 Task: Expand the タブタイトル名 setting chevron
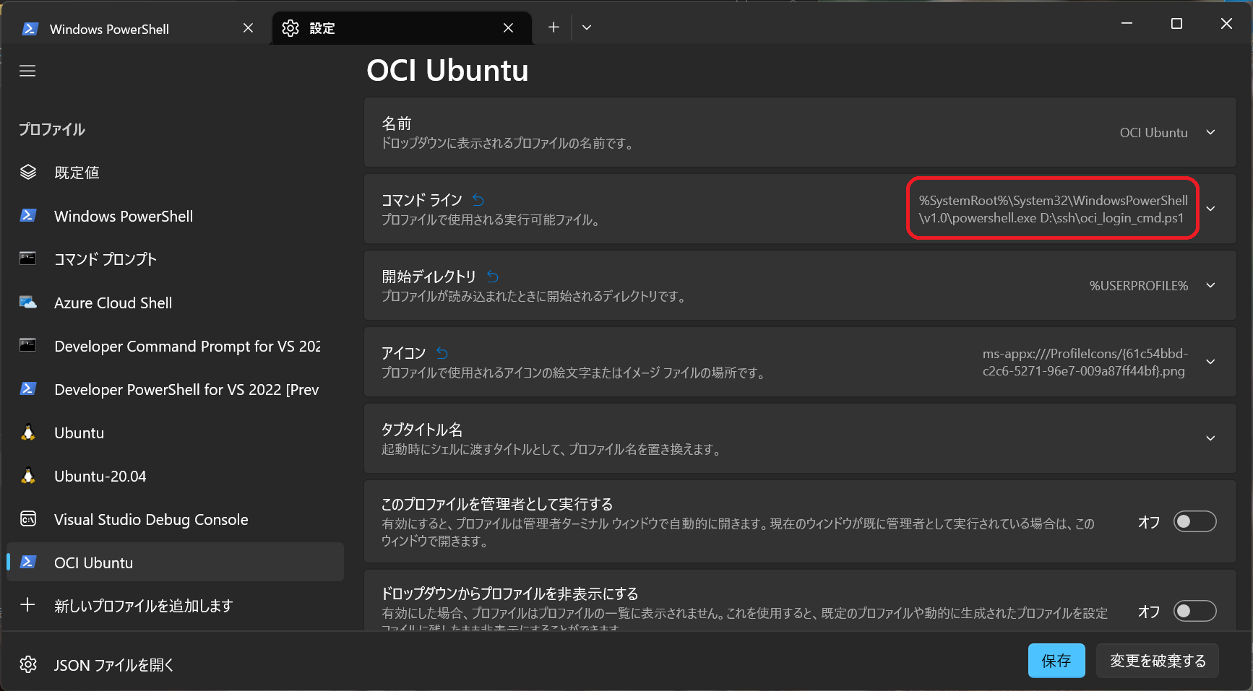coord(1210,438)
